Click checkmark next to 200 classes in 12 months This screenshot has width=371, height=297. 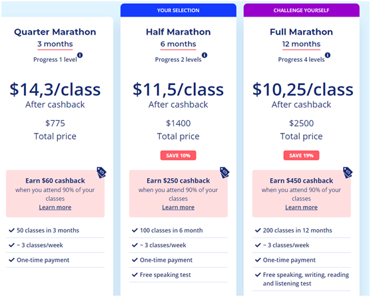click(x=258, y=230)
